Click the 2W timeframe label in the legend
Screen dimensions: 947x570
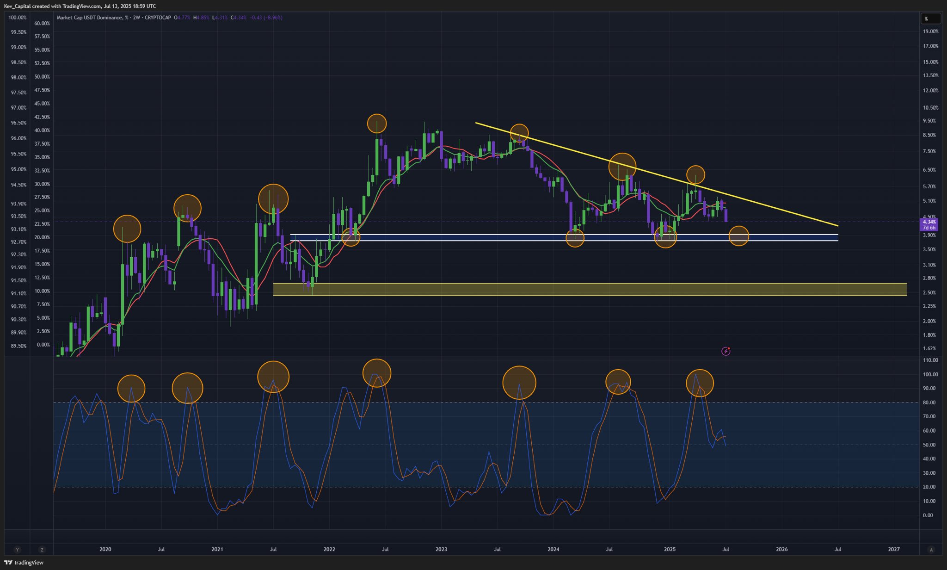[136, 18]
